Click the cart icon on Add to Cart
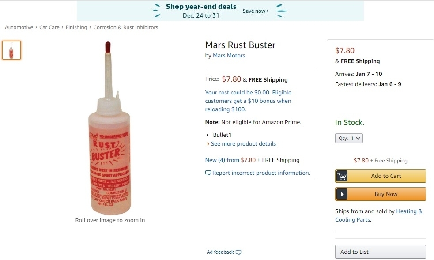 [342, 176]
